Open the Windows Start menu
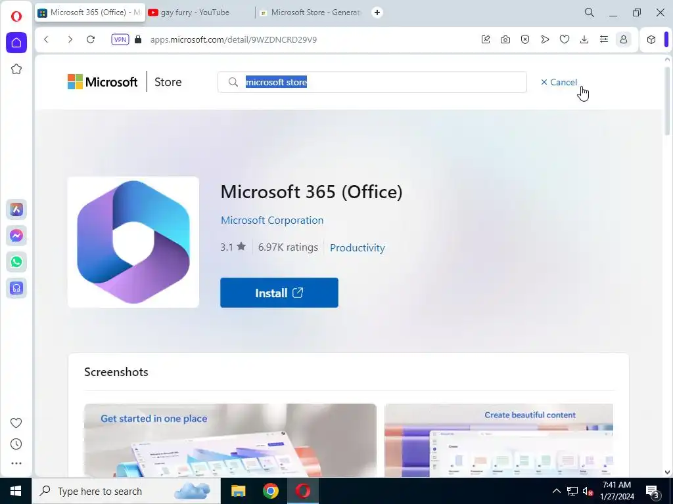This screenshot has height=504, width=673. [16, 491]
